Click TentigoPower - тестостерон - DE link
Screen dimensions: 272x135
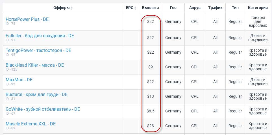pos(38,51)
